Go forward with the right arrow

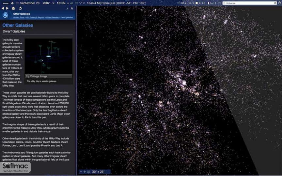[x=7, y=8]
